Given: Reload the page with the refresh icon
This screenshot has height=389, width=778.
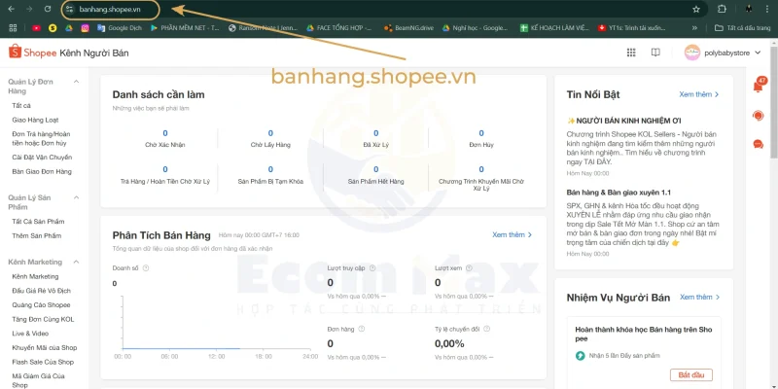Looking at the screenshot, I should [48, 9].
